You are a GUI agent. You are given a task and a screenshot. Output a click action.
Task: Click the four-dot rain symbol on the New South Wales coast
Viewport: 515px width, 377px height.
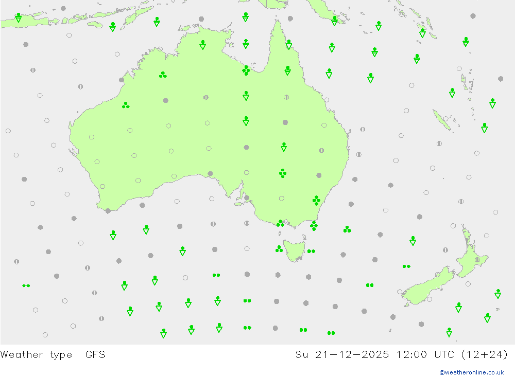click(x=316, y=200)
